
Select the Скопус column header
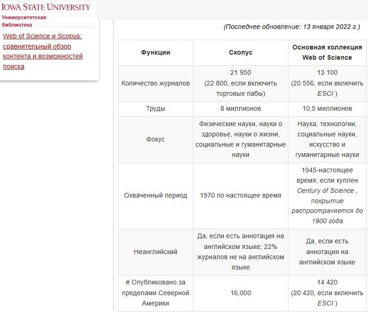(x=241, y=52)
